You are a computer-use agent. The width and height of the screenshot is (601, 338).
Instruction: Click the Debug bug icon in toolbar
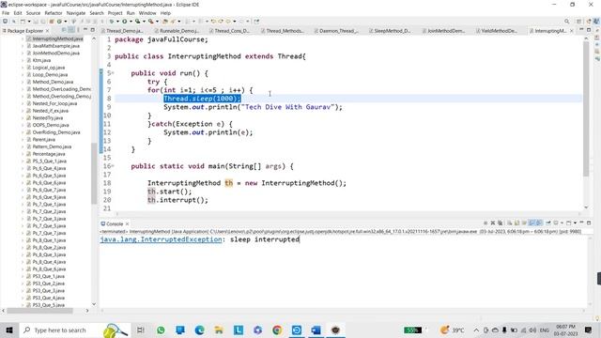coord(112,22)
